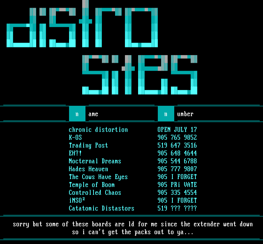Screen dimensions: 263x244
Task: Select Nocternal Dreams in the list
Action: [95, 161]
